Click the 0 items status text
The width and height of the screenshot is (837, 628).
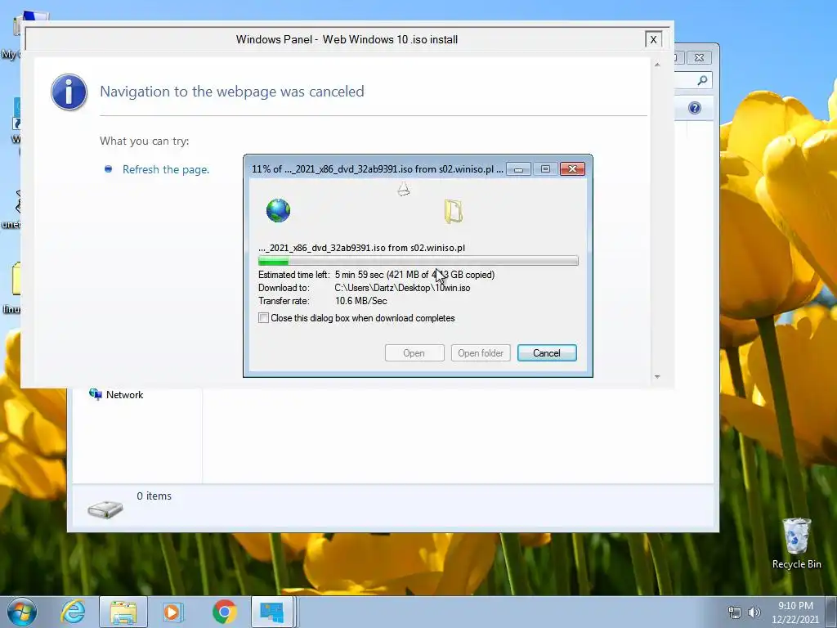point(154,496)
